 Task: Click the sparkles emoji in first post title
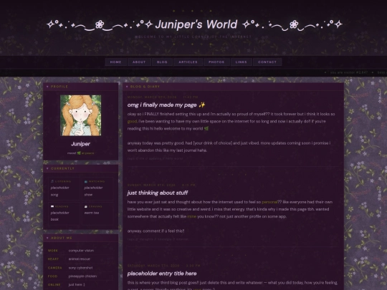click(x=202, y=105)
